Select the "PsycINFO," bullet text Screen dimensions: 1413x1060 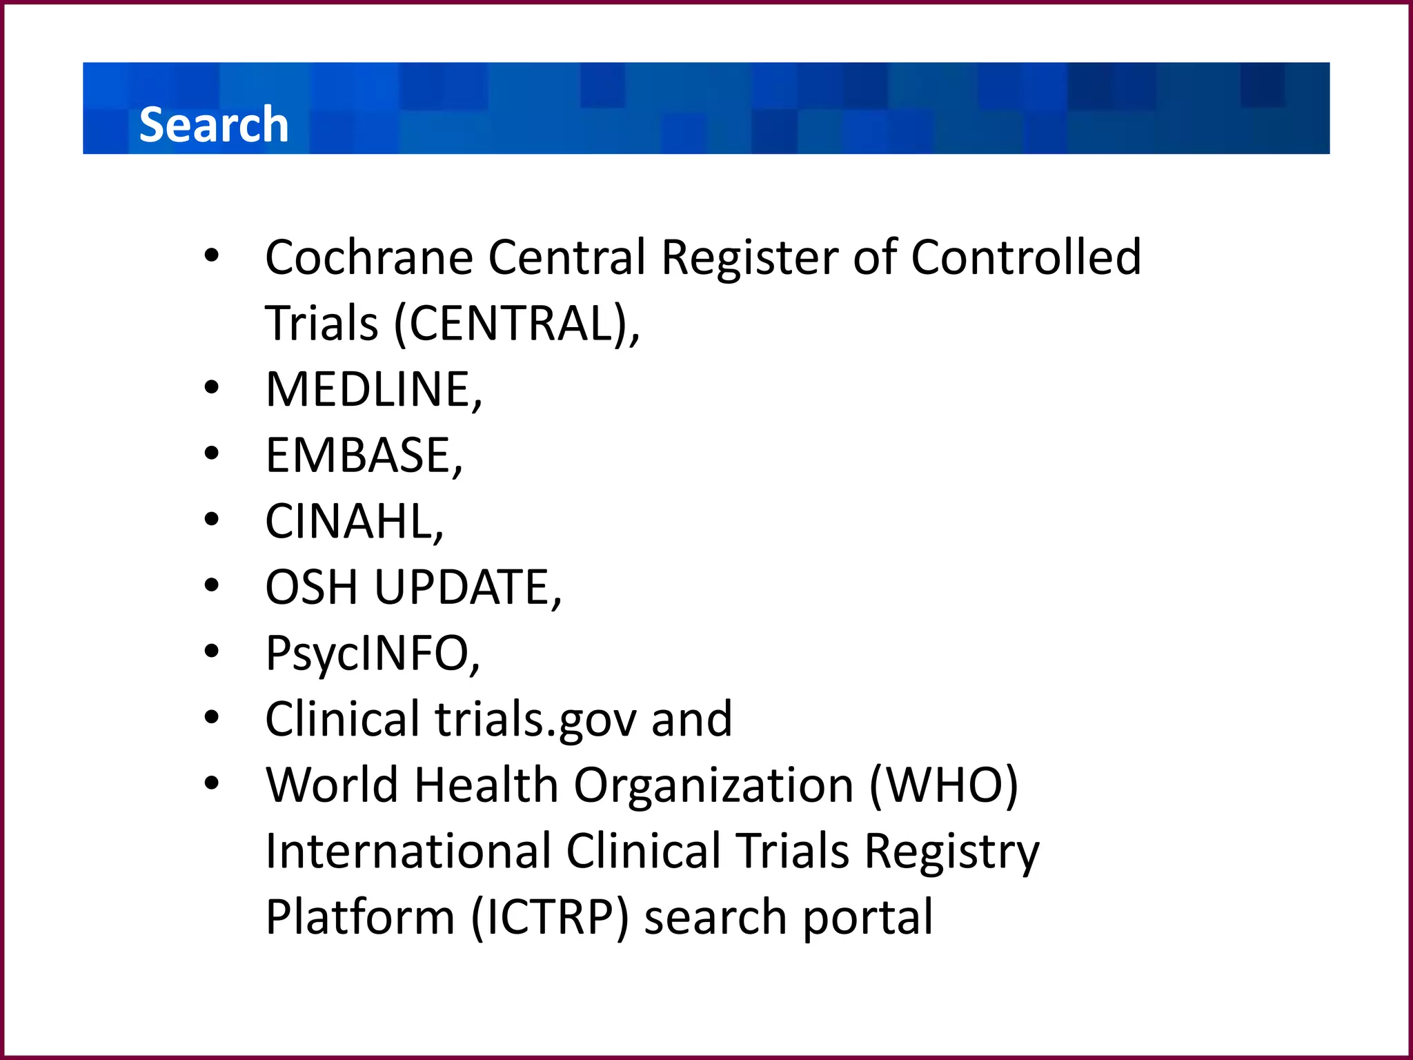373,654
